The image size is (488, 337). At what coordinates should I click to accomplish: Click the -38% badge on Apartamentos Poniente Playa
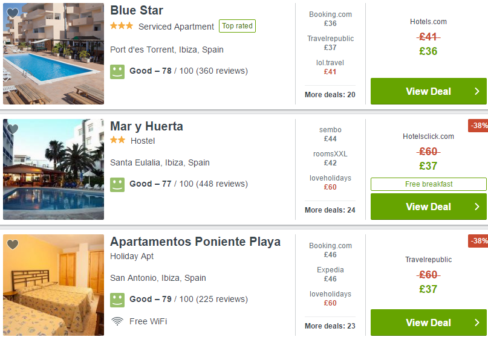pos(478,241)
